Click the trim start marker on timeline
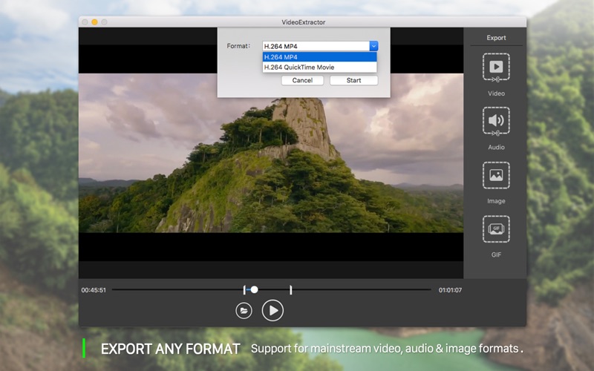Image resolution: width=594 pixels, height=371 pixels. pos(244,290)
